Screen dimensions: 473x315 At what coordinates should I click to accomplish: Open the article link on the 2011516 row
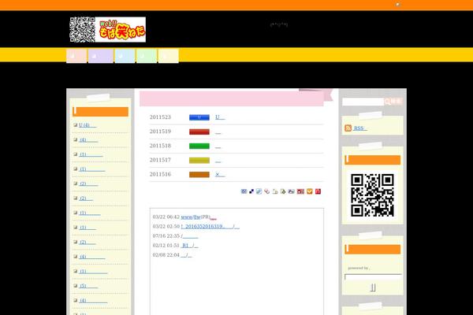click(x=220, y=175)
